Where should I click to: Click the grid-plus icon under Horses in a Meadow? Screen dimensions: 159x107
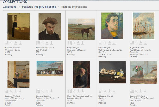point(69,43)
